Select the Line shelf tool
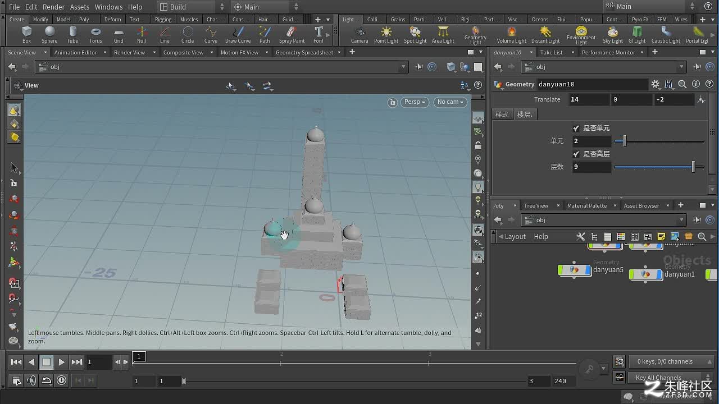 [165, 35]
